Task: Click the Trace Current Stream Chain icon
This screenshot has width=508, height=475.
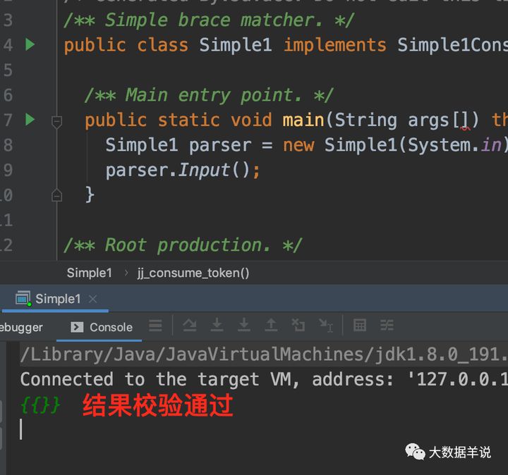Action: pyautogui.click(x=387, y=325)
